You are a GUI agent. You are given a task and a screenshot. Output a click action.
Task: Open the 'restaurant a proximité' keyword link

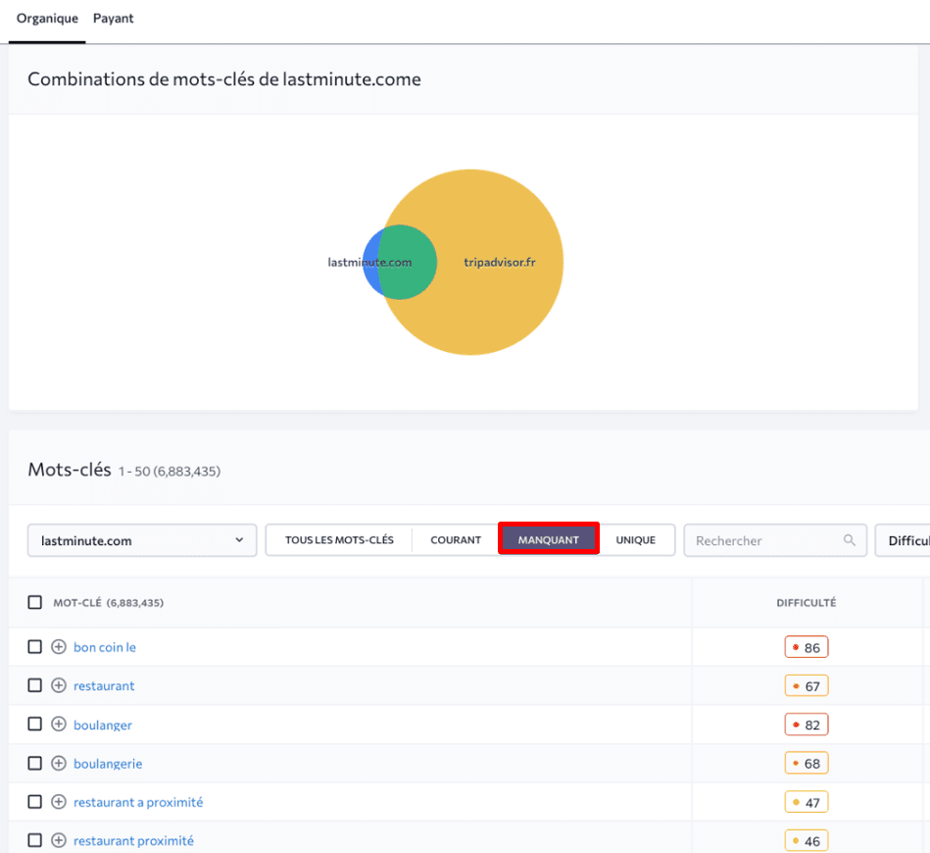point(138,802)
